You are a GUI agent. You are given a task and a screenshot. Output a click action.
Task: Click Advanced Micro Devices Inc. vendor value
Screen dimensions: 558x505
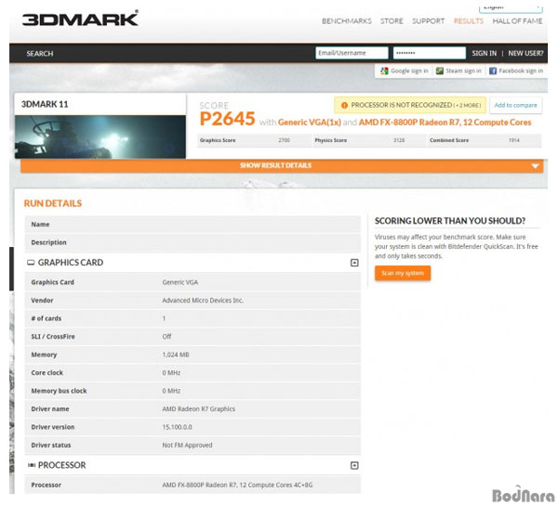203,301
